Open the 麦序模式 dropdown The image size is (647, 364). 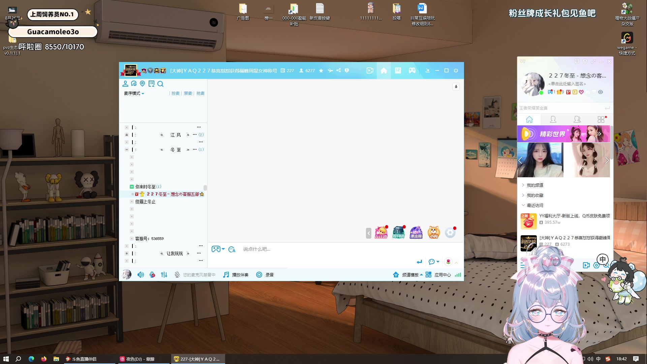pyautogui.click(x=133, y=93)
